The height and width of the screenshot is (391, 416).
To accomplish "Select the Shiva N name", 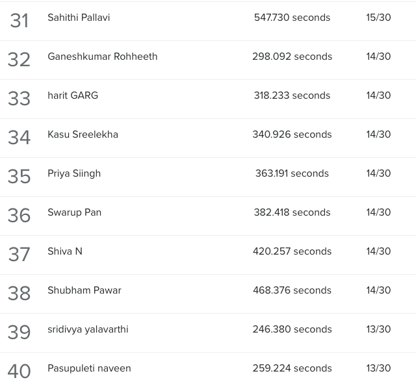I will (x=65, y=251).
